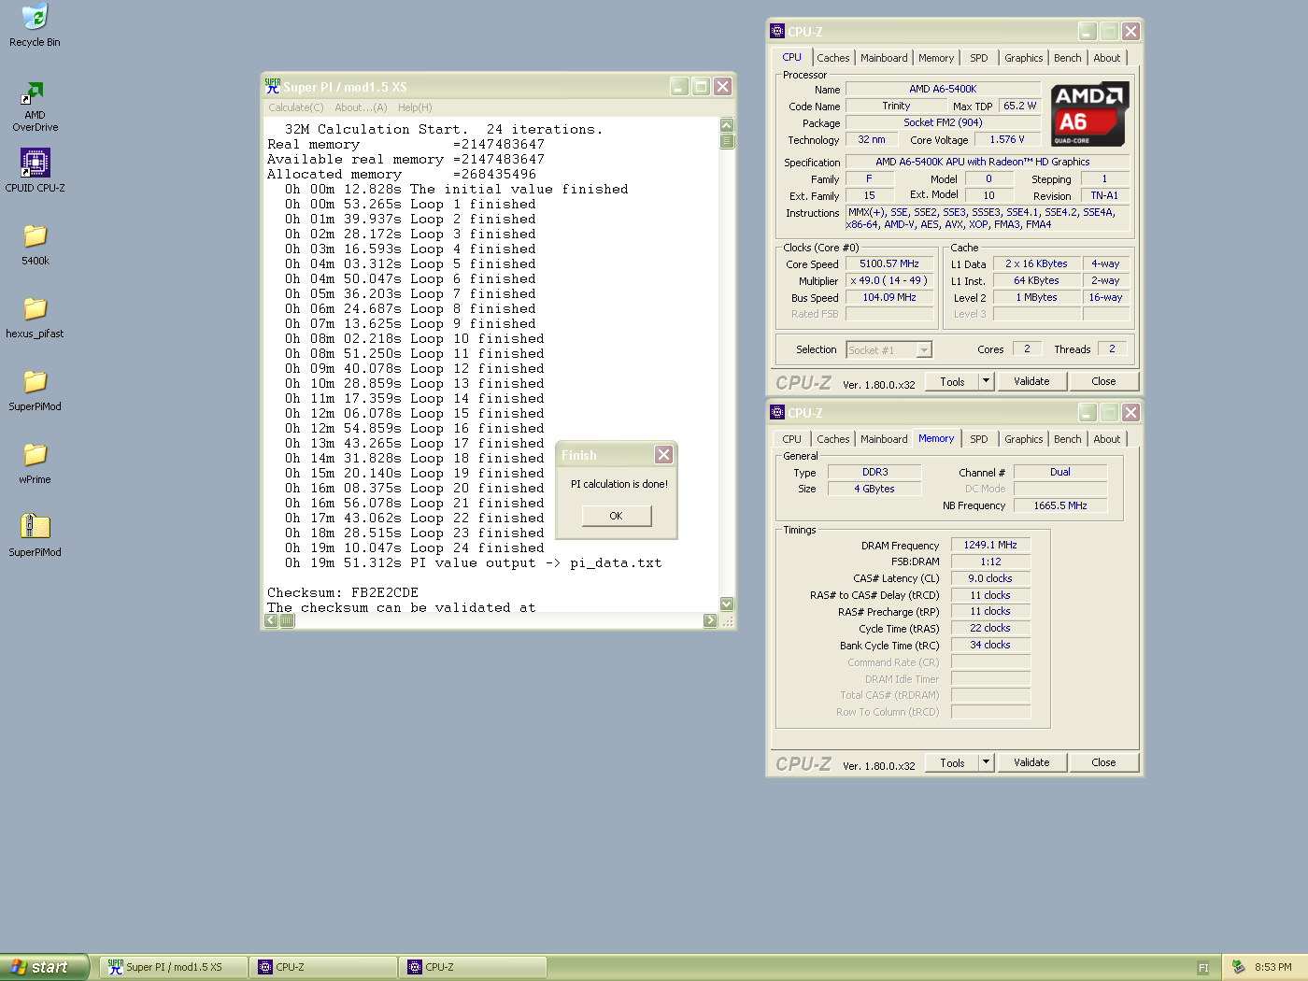
Task: Close the Super PI window
Action: (722, 86)
